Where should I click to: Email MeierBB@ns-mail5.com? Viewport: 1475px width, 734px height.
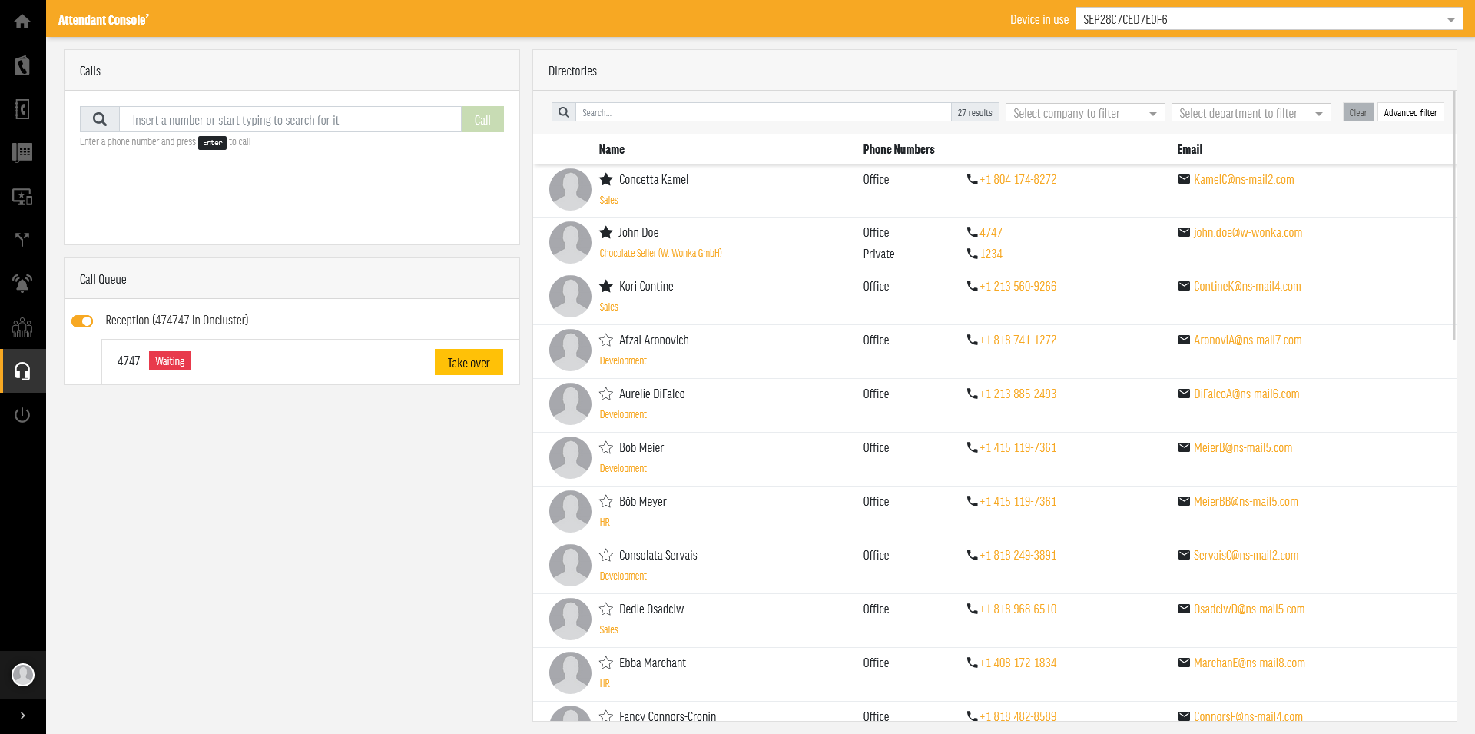pyautogui.click(x=1246, y=501)
